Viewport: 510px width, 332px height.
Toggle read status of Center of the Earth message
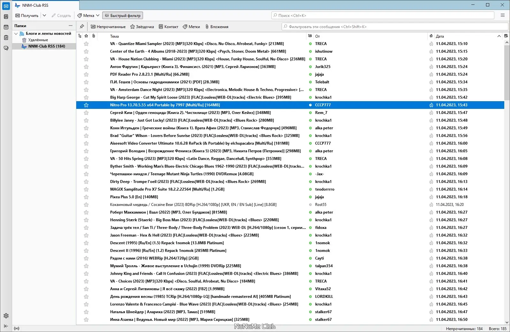point(310,51)
